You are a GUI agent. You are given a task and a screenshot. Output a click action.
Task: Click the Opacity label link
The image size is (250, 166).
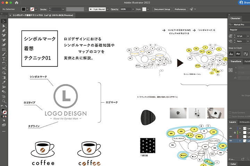point(115,9)
